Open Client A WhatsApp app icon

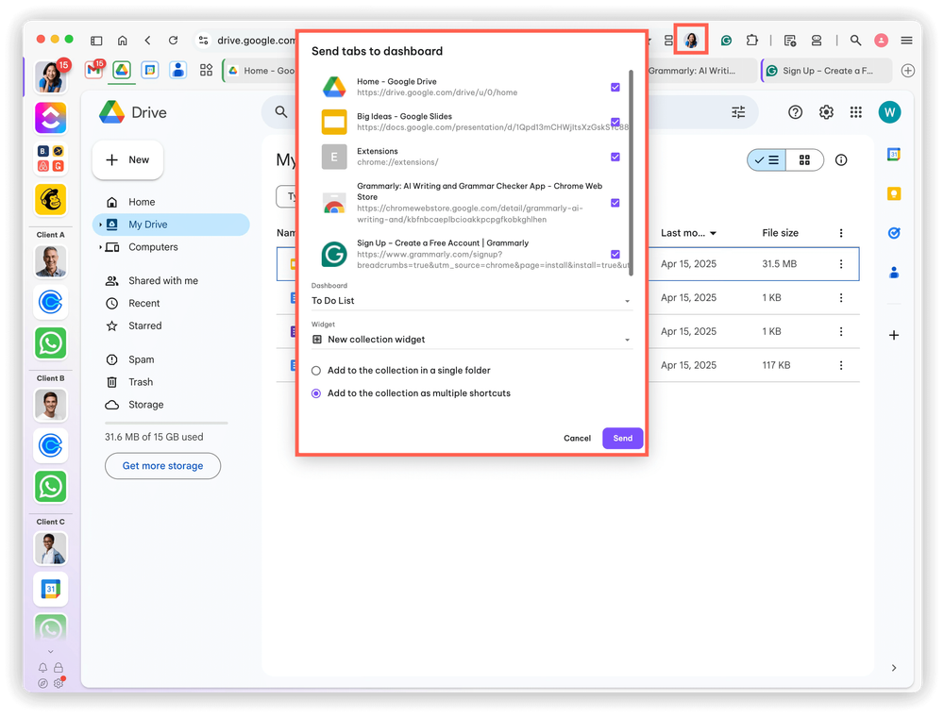coord(51,342)
